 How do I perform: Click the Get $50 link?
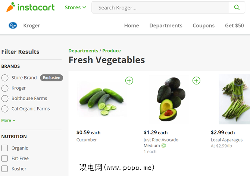(x=234, y=25)
